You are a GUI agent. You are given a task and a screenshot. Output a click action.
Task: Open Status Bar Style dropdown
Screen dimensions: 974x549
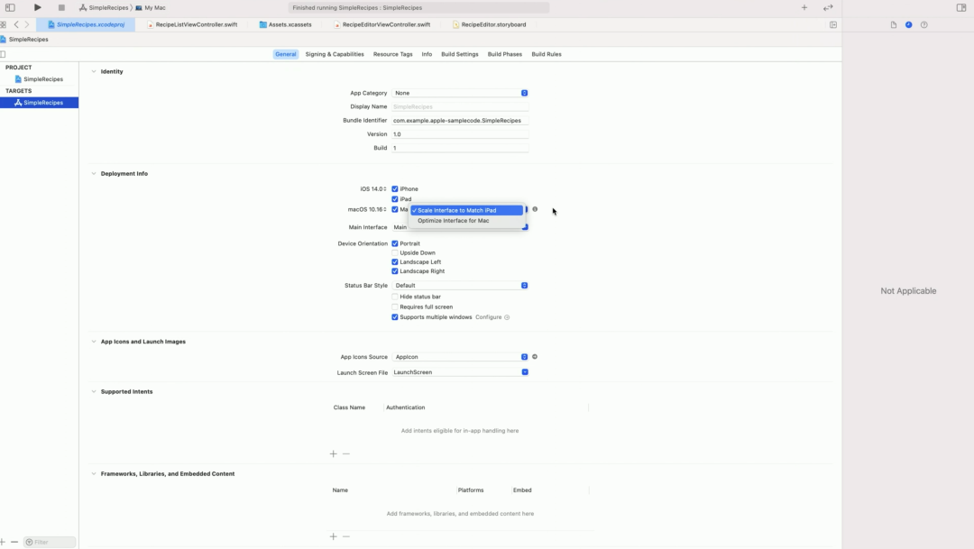460,286
